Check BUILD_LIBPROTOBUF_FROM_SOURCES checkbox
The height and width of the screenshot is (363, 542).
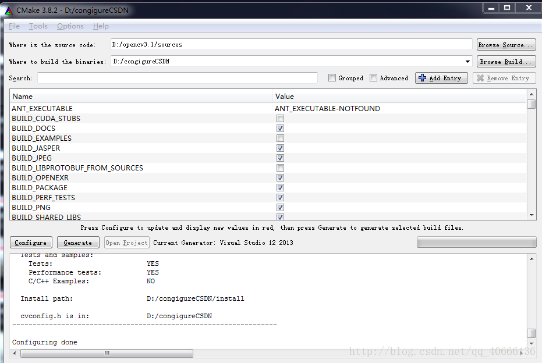(x=280, y=168)
